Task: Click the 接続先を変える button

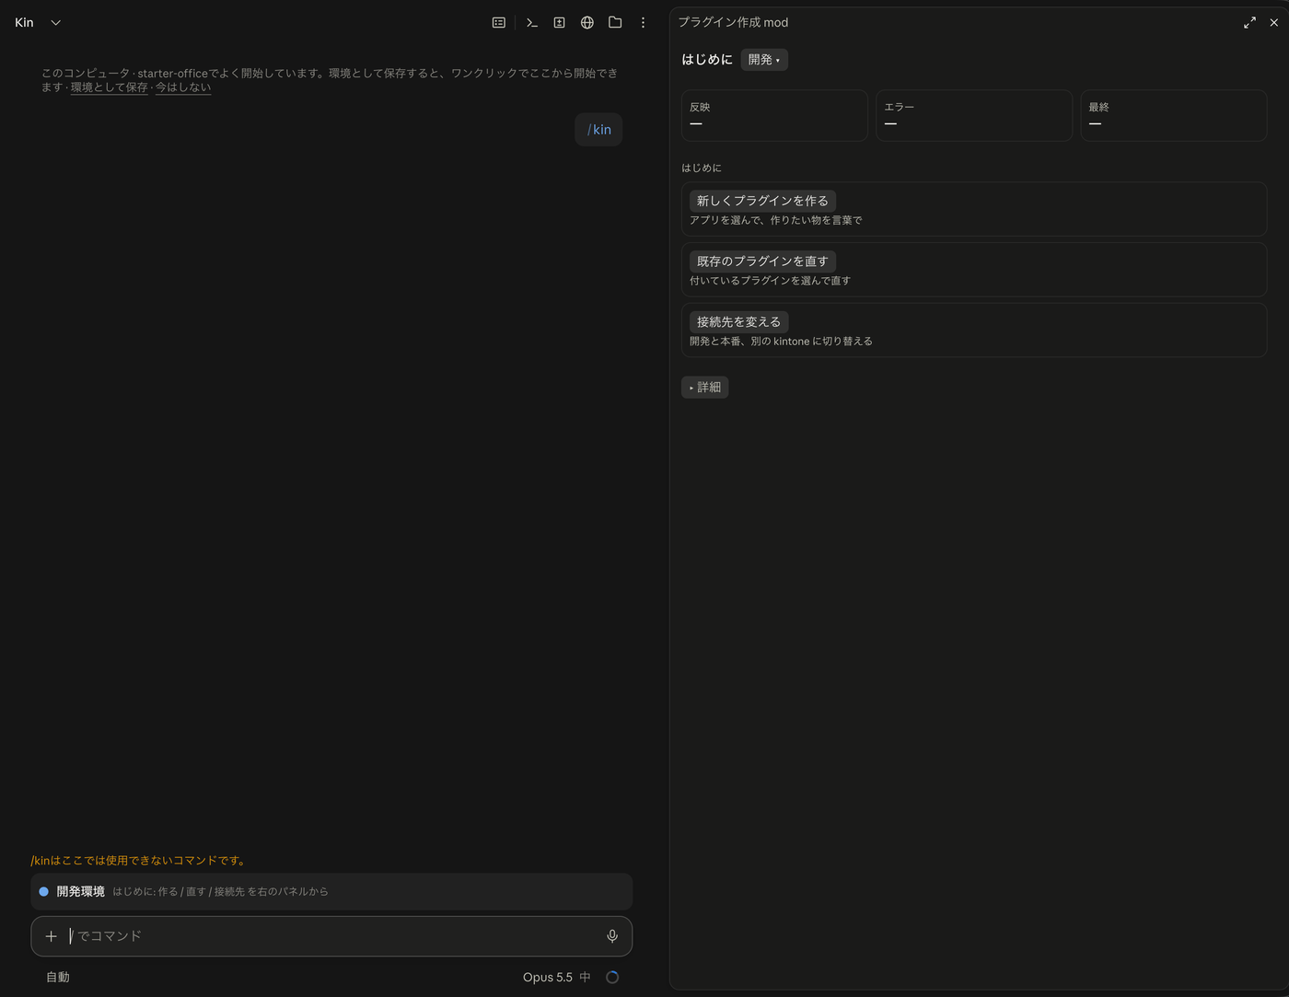Action: pyautogui.click(x=738, y=321)
